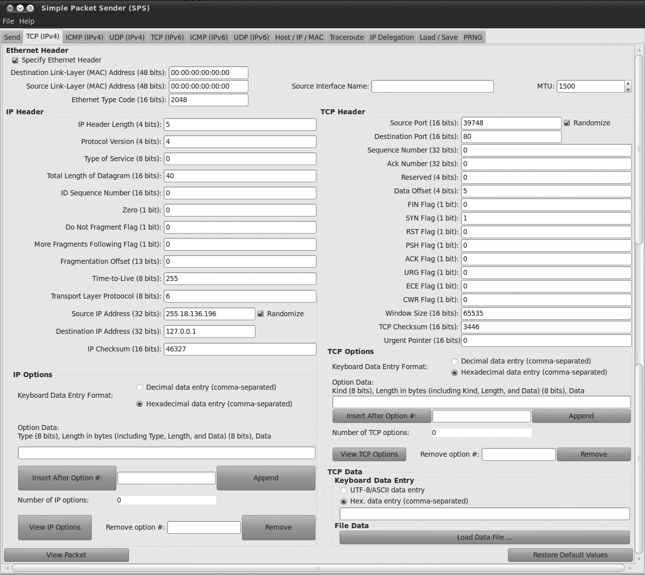Click the horizontal scrollbar at bottom
This screenshot has height=575, width=645.
click(x=318, y=568)
